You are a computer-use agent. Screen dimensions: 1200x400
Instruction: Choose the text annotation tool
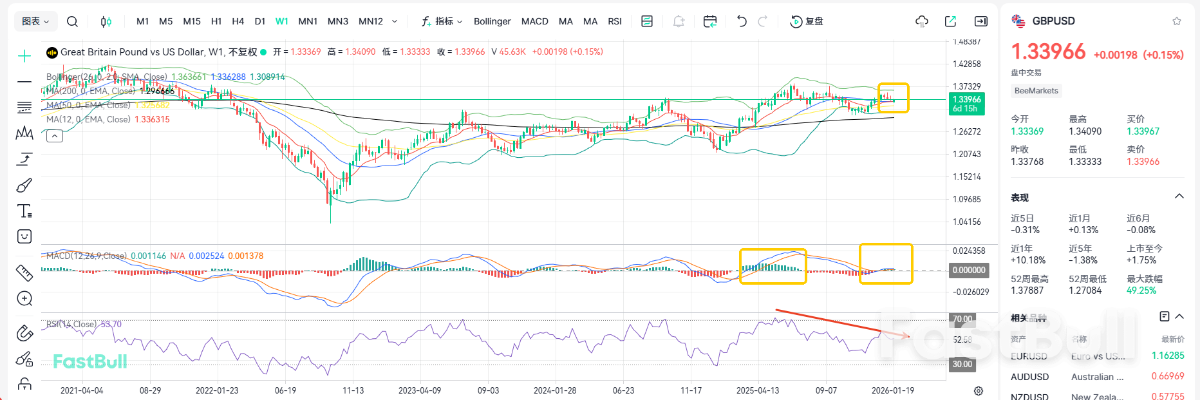click(24, 211)
